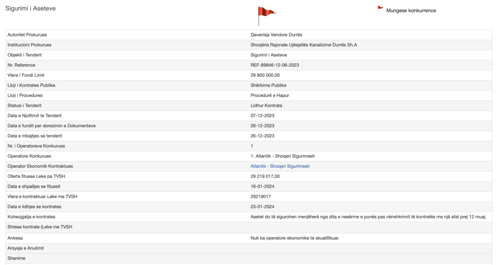Click the Autoritet Prokurues row label
The height and width of the screenshot is (265, 499).
pyautogui.click(x=27, y=35)
